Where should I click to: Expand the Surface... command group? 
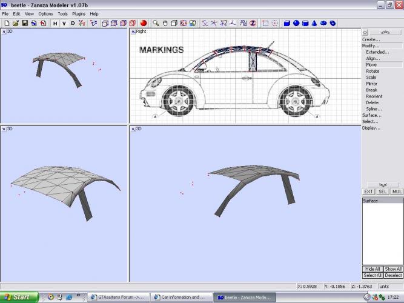click(372, 115)
